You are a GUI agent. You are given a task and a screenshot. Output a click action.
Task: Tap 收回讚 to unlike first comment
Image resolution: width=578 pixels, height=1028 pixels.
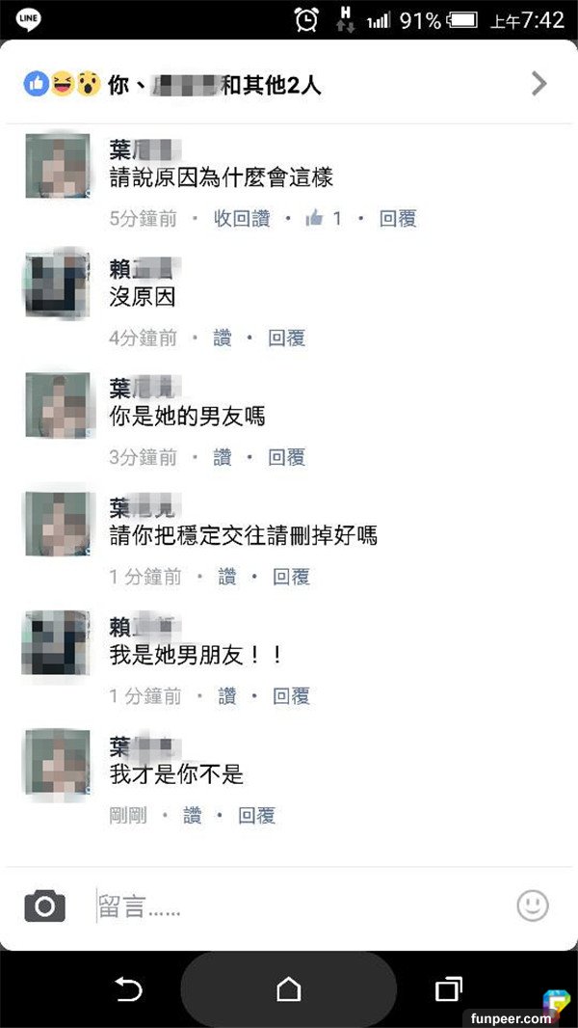point(242,219)
